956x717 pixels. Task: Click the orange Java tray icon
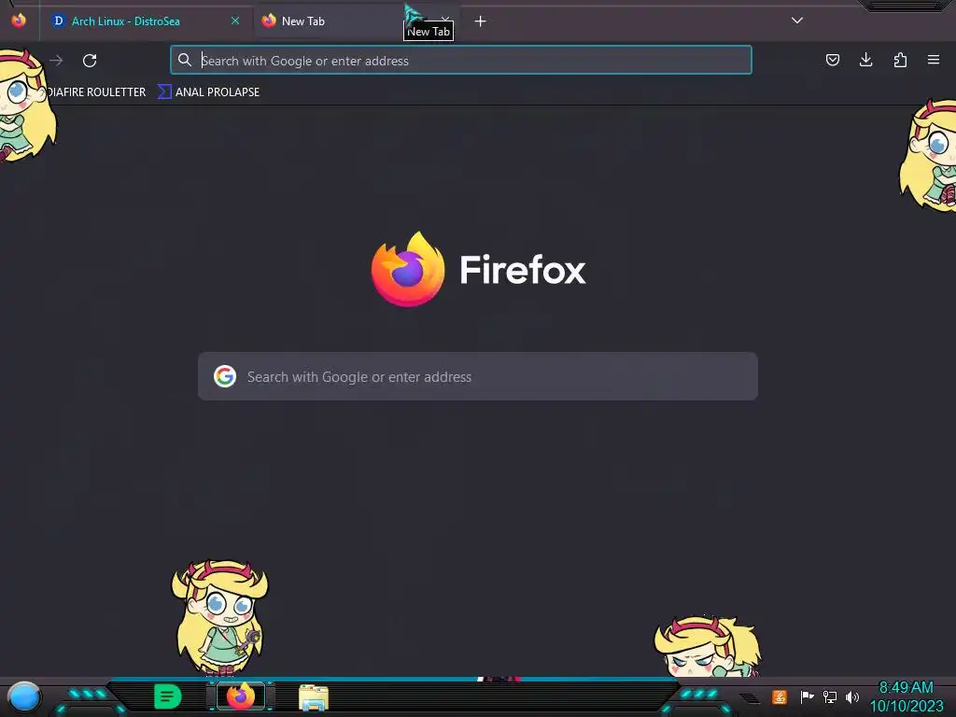tap(780, 696)
